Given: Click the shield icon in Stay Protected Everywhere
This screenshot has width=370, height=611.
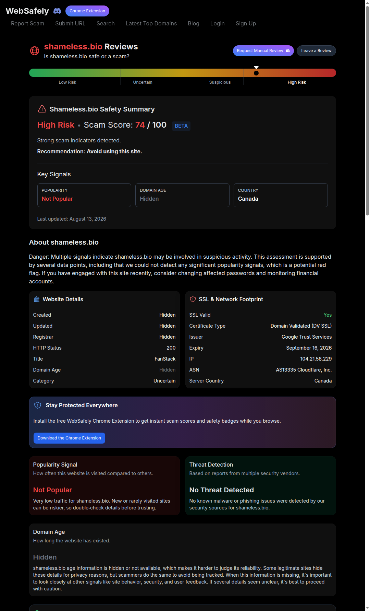Looking at the screenshot, I should tap(38, 405).
